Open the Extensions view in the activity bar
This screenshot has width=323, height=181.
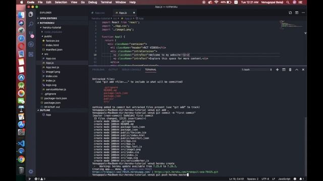(31, 54)
